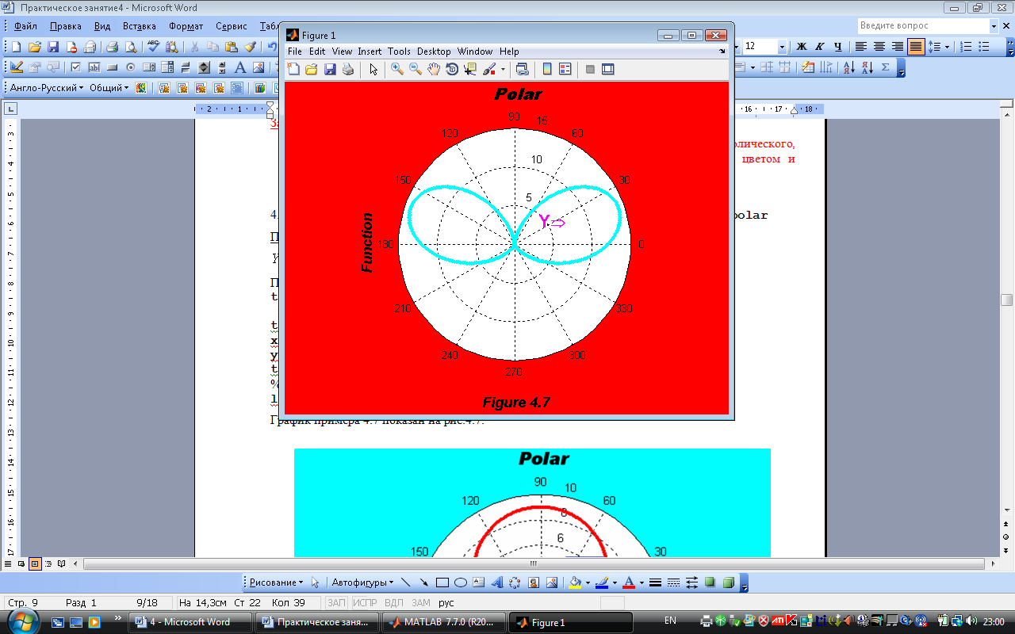Click line color pen in drawing toolbar
The width and height of the screenshot is (1015, 634).
click(x=602, y=582)
